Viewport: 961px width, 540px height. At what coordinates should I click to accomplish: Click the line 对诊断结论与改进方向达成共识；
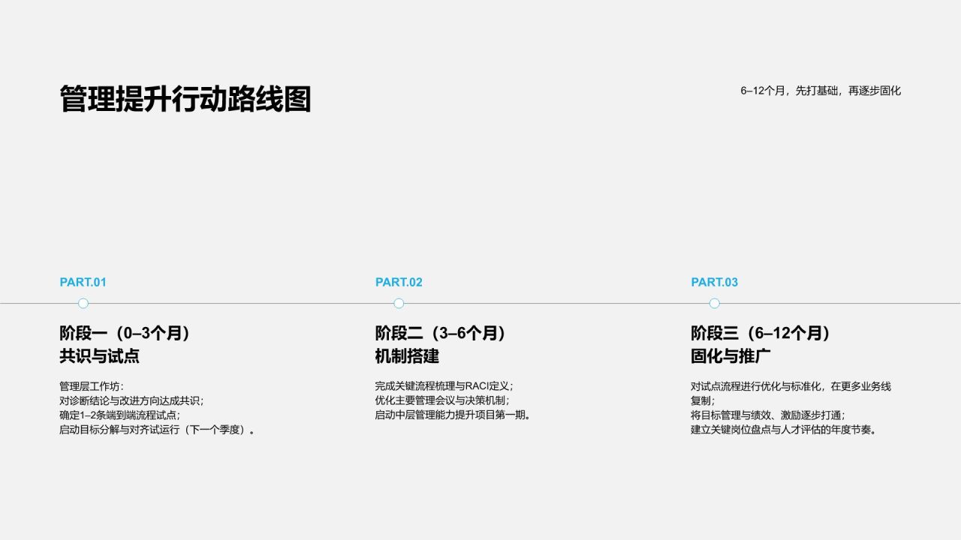coord(131,400)
